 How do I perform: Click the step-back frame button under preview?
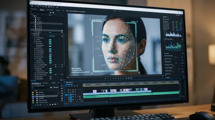(116, 78)
